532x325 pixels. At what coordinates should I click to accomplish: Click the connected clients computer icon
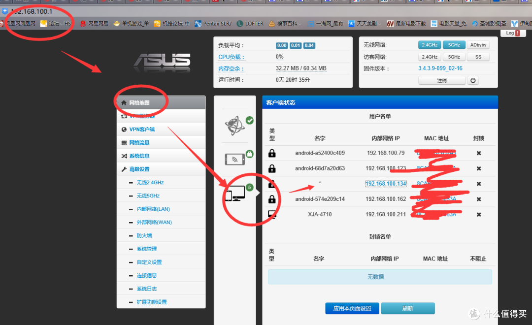click(x=235, y=194)
